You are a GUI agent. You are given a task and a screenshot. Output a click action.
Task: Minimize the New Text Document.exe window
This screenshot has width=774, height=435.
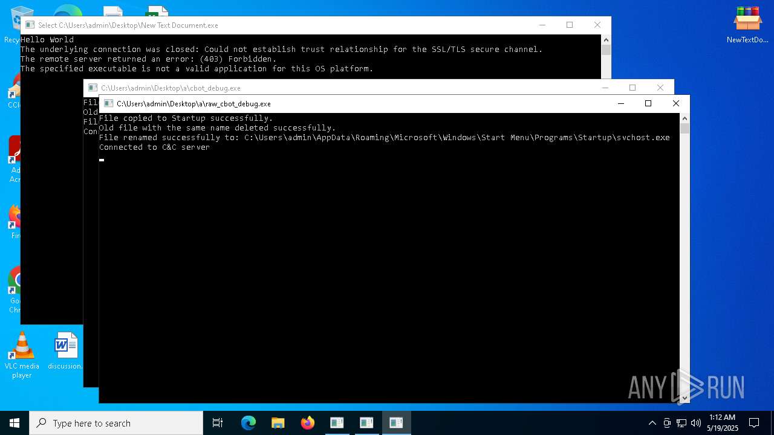(542, 25)
